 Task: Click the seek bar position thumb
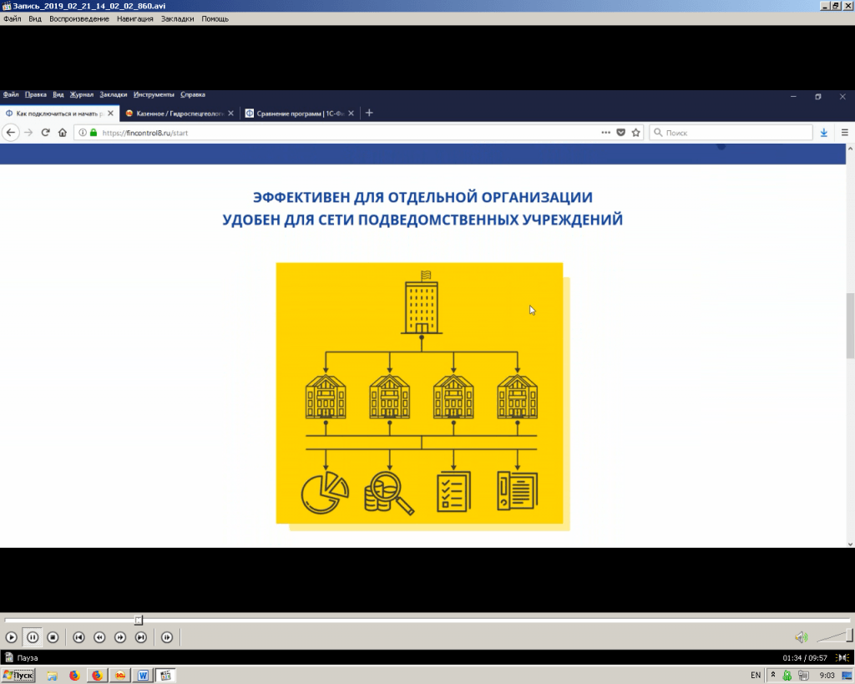[139, 620]
